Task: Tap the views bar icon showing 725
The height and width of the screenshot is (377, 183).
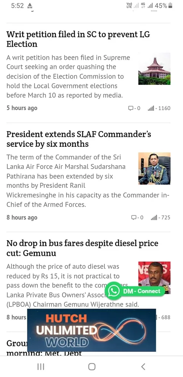Action: [x=154, y=218]
